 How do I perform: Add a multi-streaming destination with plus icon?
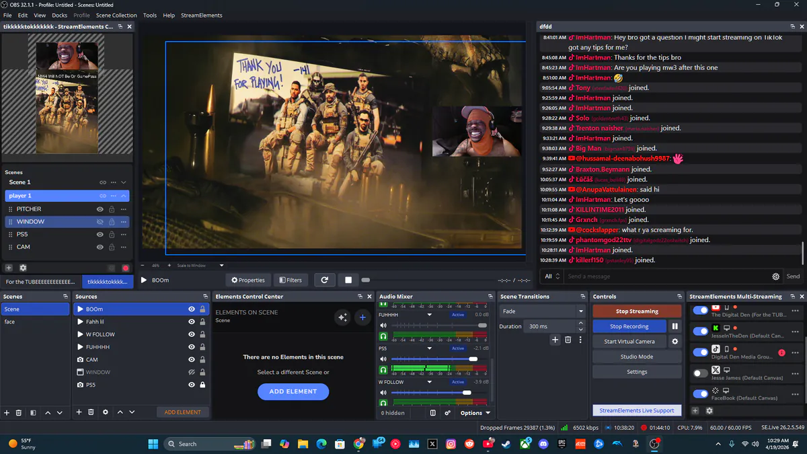tap(695, 411)
